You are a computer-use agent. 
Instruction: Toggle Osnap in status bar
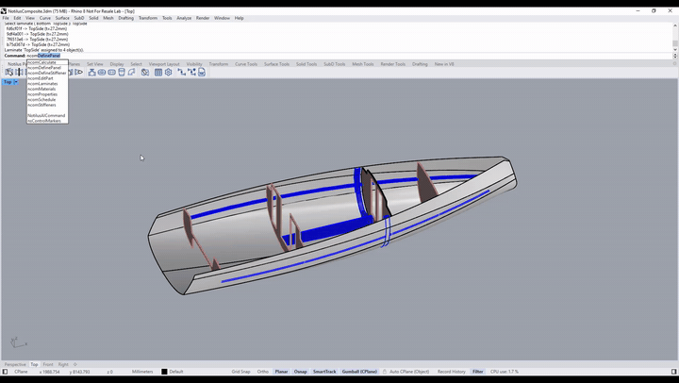click(301, 372)
